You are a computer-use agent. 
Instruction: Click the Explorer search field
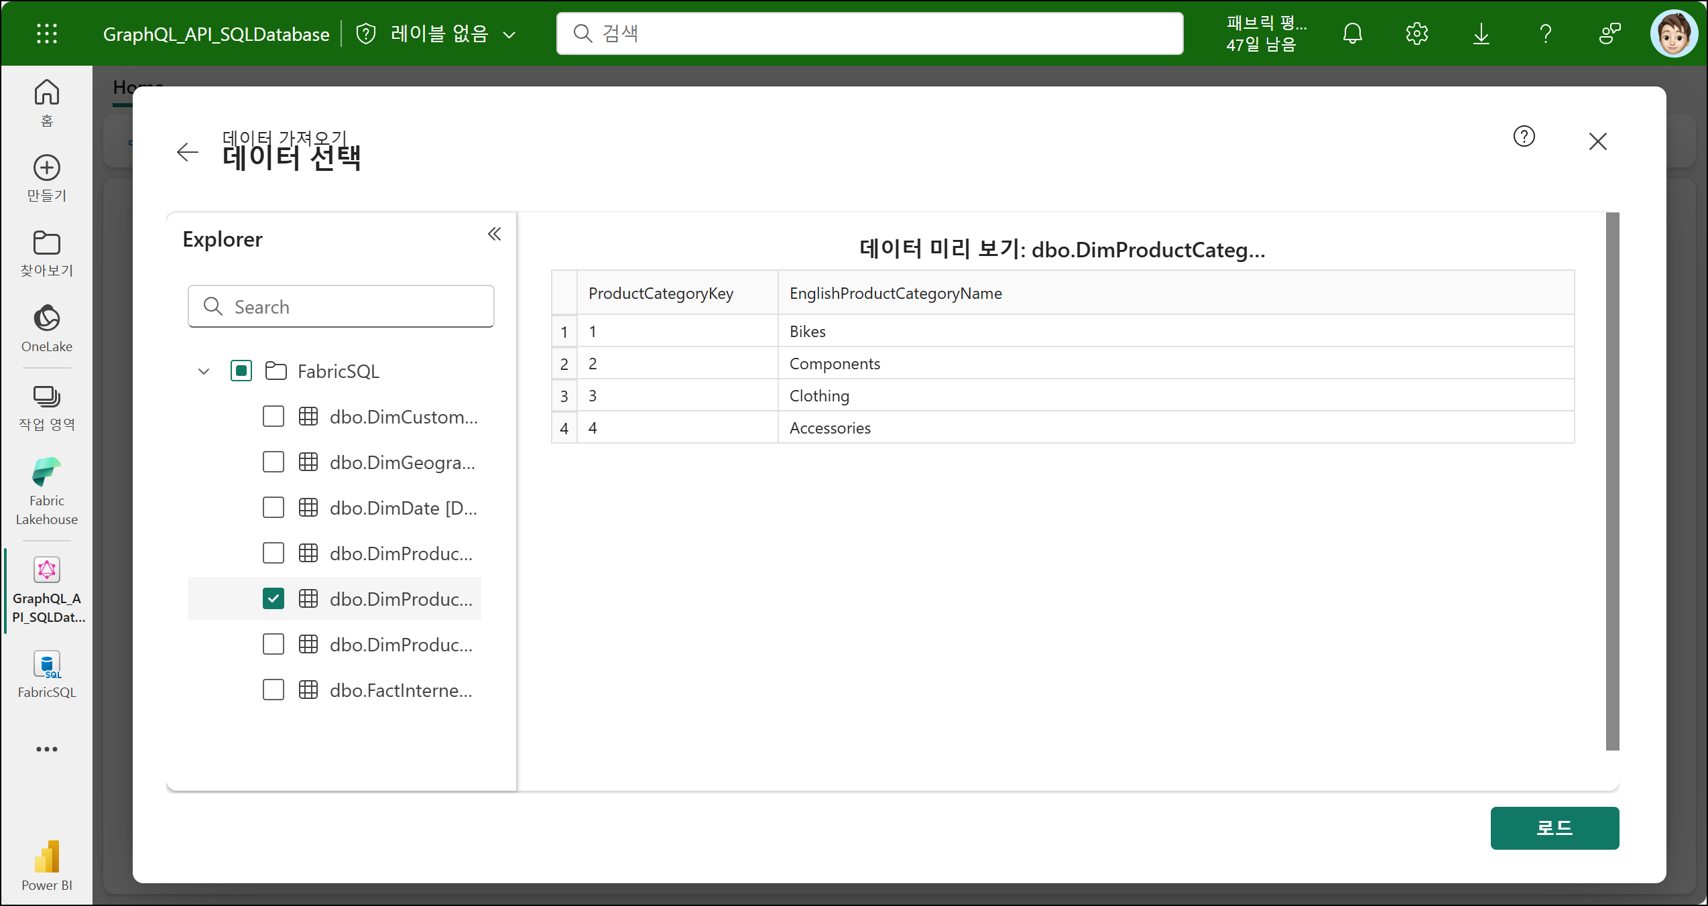(x=341, y=306)
